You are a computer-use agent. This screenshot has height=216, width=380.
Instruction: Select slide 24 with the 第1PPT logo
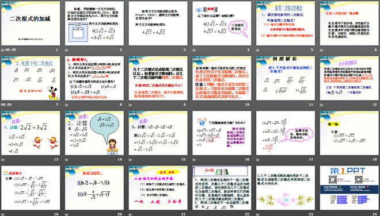(349, 188)
